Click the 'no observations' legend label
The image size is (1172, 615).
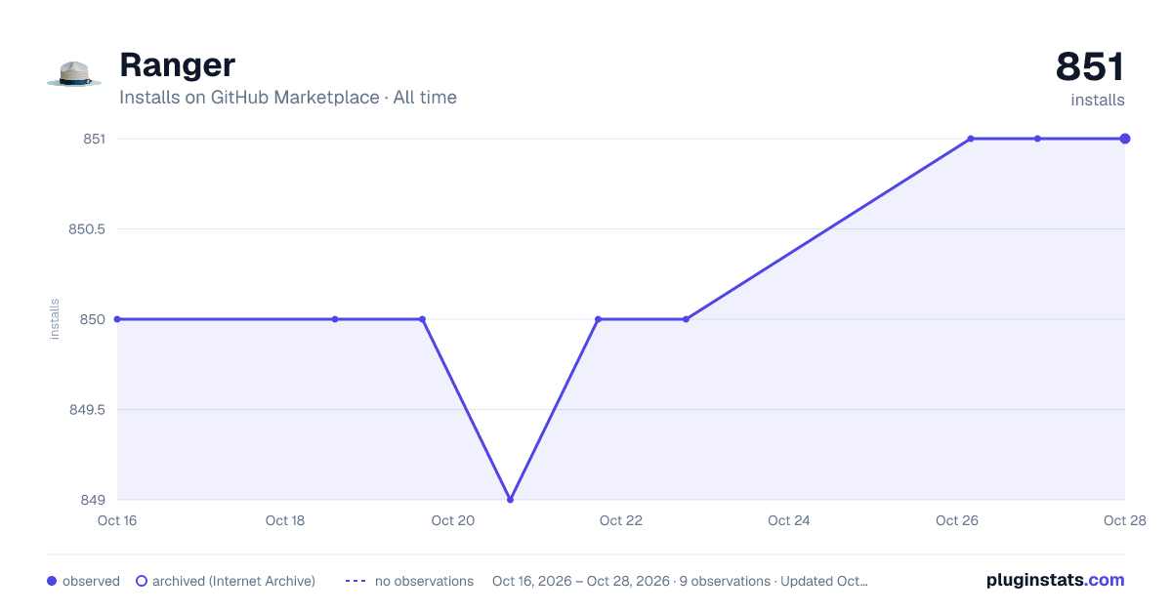pyautogui.click(x=424, y=581)
